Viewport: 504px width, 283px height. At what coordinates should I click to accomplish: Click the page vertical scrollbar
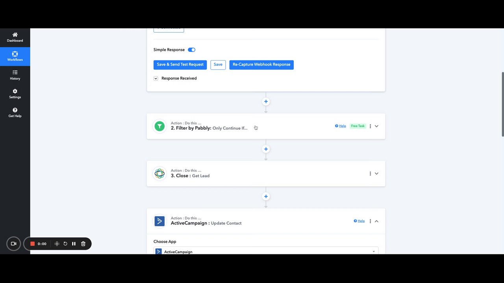(502, 104)
